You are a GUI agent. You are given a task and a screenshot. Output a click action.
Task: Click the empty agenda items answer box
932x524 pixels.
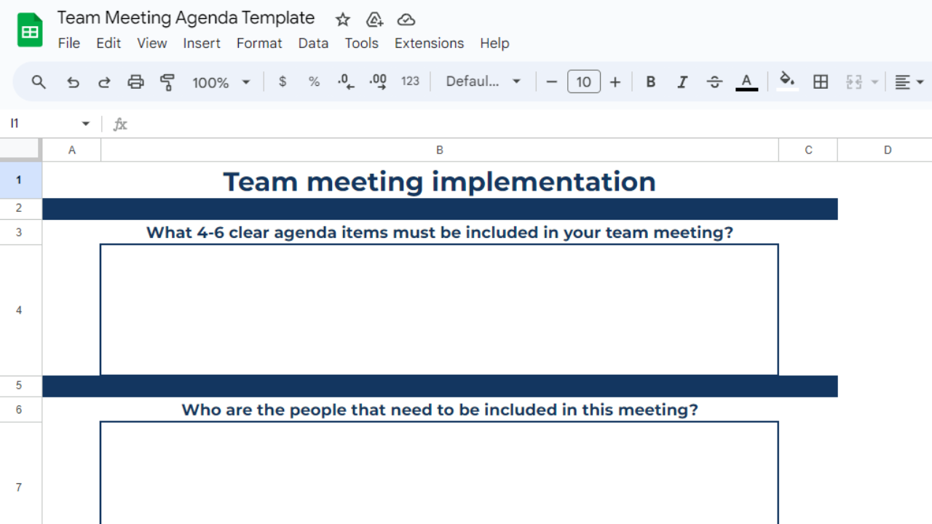[x=439, y=310]
